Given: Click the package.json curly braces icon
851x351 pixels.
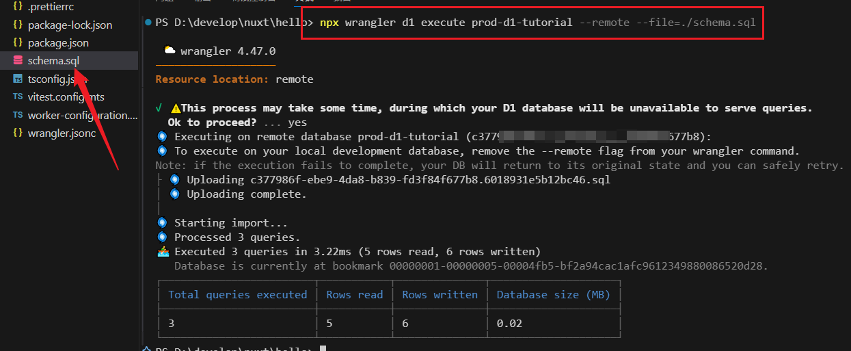Looking at the screenshot, I should pyautogui.click(x=18, y=43).
